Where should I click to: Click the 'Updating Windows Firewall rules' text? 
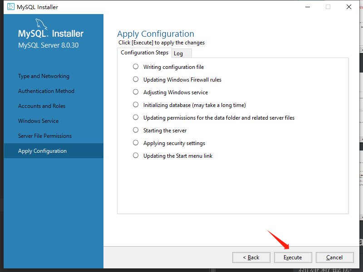[182, 80]
